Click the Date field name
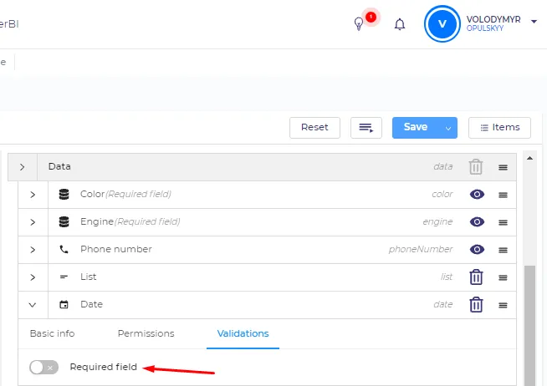 (x=91, y=304)
